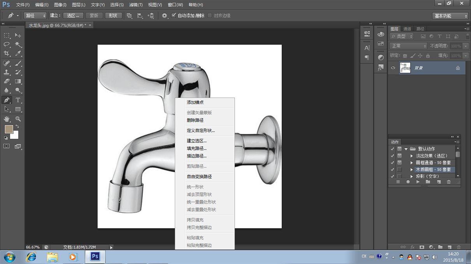Choose 删除路径 from context menu
This screenshot has width=471, height=264.
[195, 120]
